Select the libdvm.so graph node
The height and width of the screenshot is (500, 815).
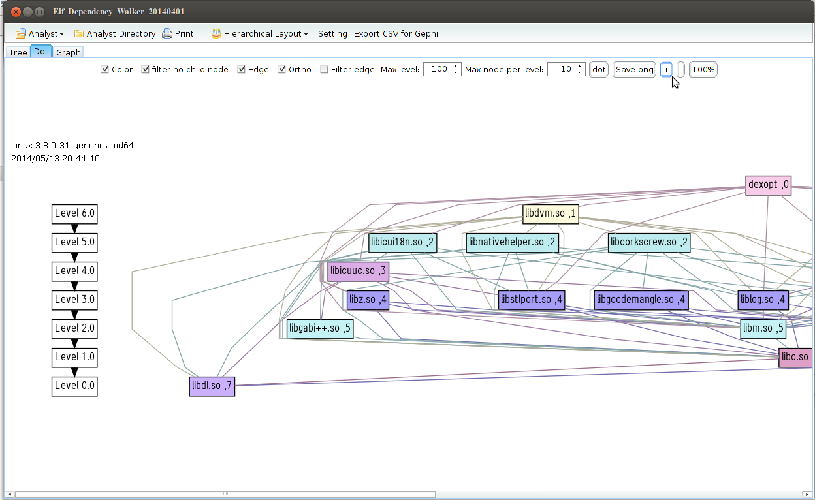click(551, 213)
